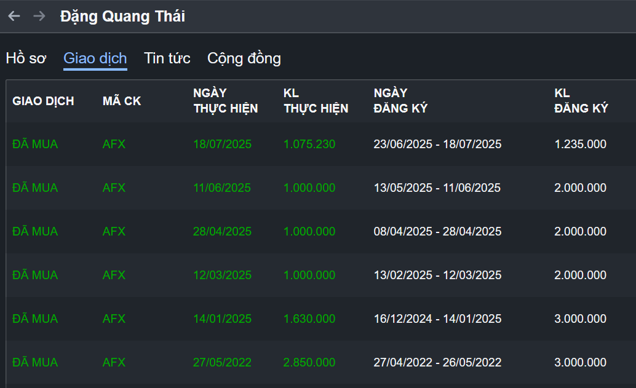Click 1.000.000 in the 28/04/2025 row
The image size is (636, 388).
click(309, 231)
